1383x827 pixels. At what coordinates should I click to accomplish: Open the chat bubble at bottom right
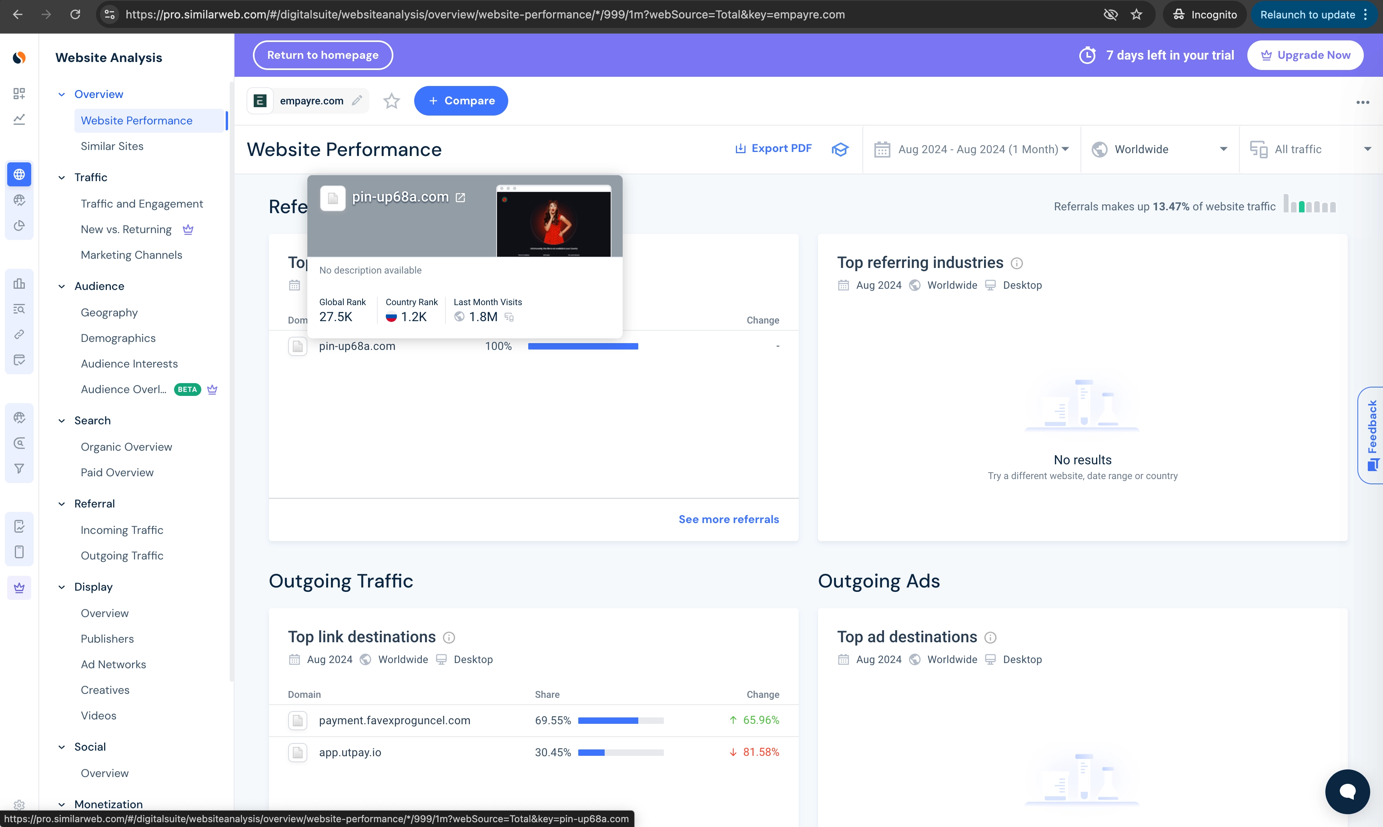click(x=1348, y=791)
